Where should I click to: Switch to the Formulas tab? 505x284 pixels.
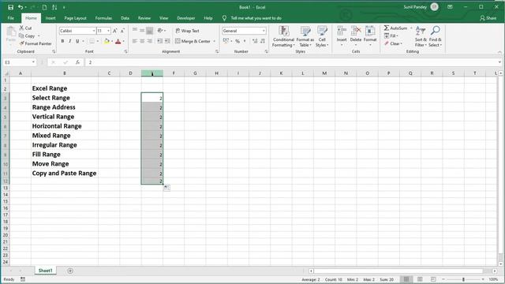[103, 18]
